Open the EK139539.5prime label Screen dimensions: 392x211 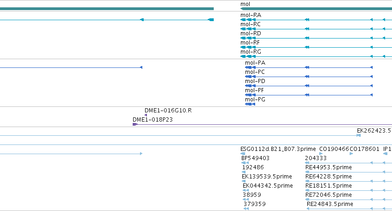[x=267, y=177]
